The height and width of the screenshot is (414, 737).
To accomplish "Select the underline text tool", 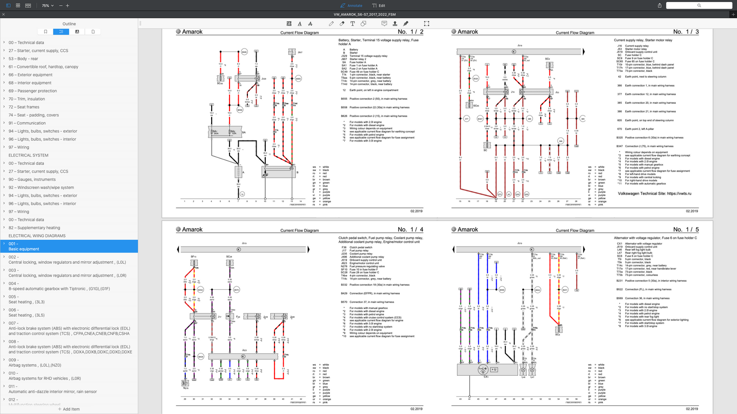I will point(299,23).
